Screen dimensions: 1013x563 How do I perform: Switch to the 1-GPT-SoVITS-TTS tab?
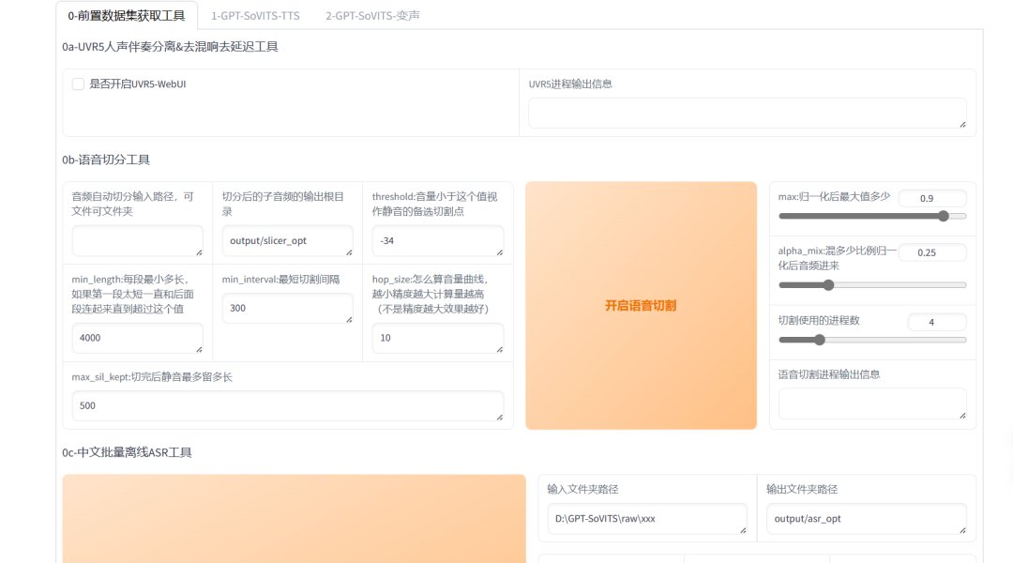click(x=255, y=16)
